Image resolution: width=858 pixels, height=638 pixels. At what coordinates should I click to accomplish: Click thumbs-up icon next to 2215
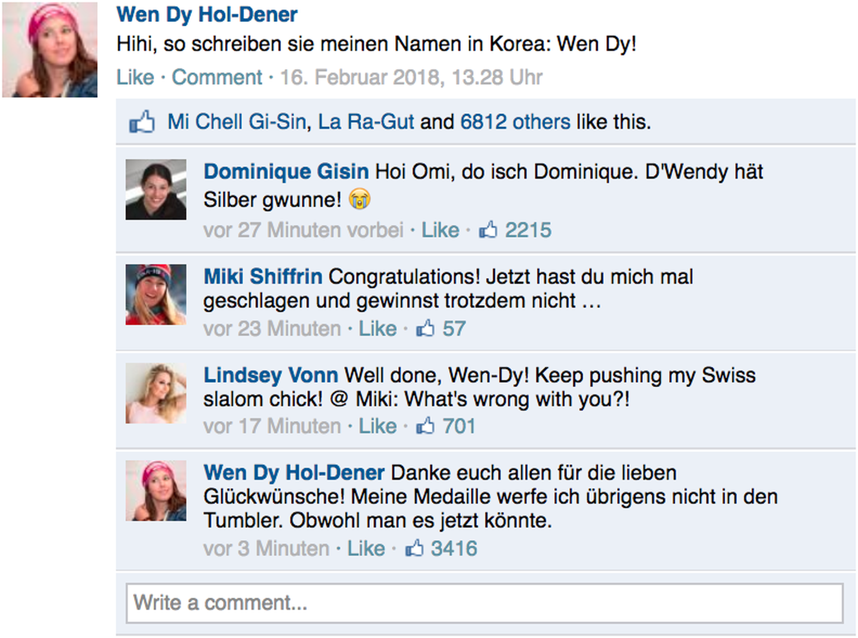(x=488, y=230)
